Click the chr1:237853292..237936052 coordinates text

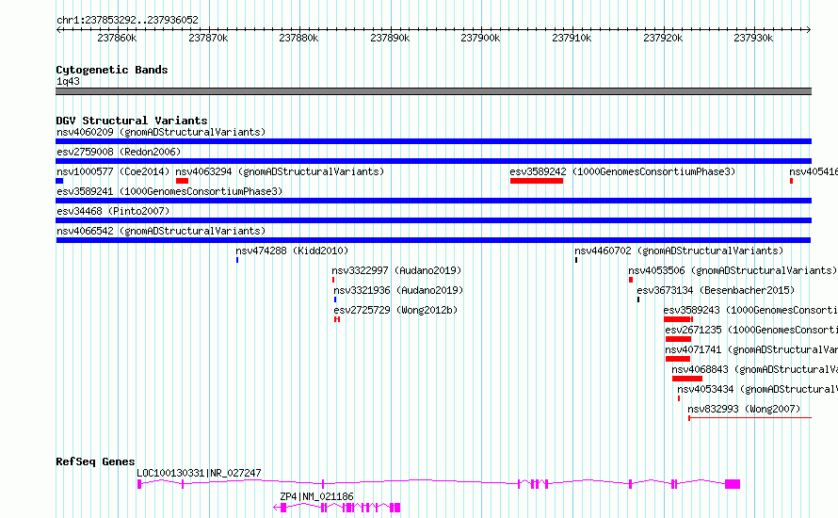(x=127, y=20)
